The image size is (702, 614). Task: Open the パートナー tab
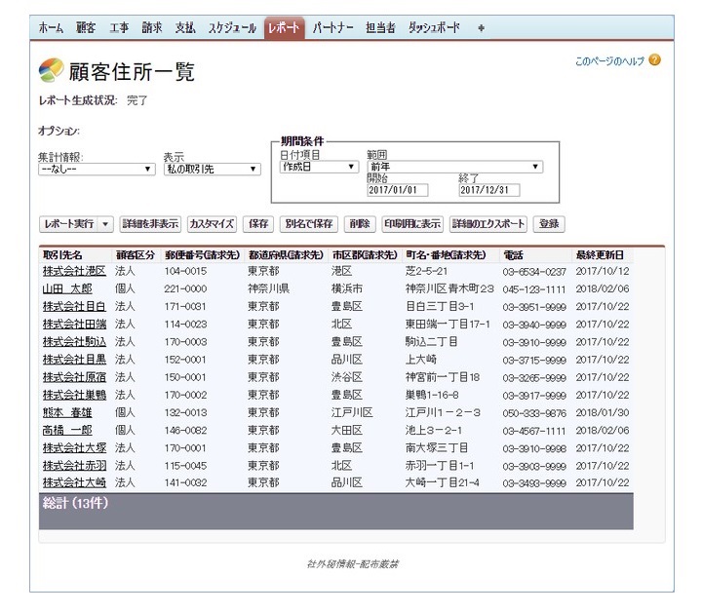coord(332,28)
